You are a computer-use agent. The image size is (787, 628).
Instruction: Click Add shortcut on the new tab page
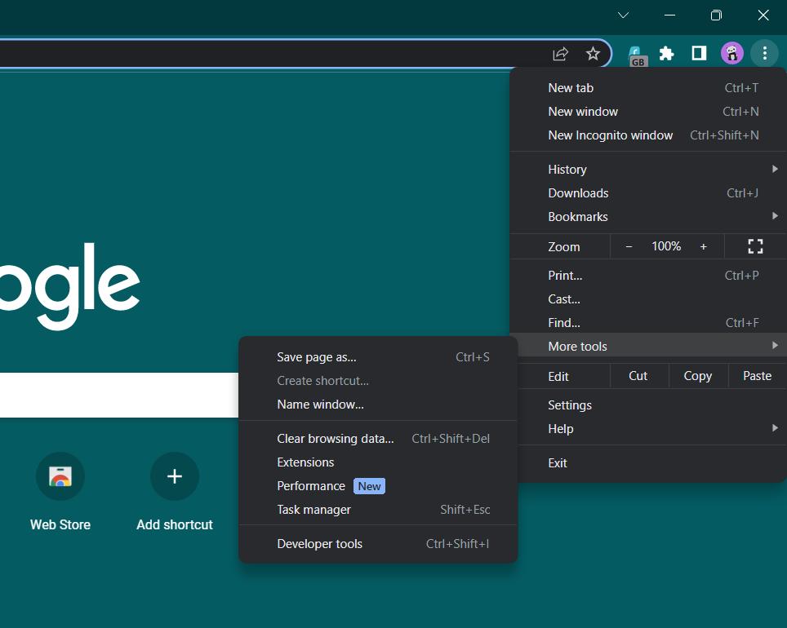[174, 489]
